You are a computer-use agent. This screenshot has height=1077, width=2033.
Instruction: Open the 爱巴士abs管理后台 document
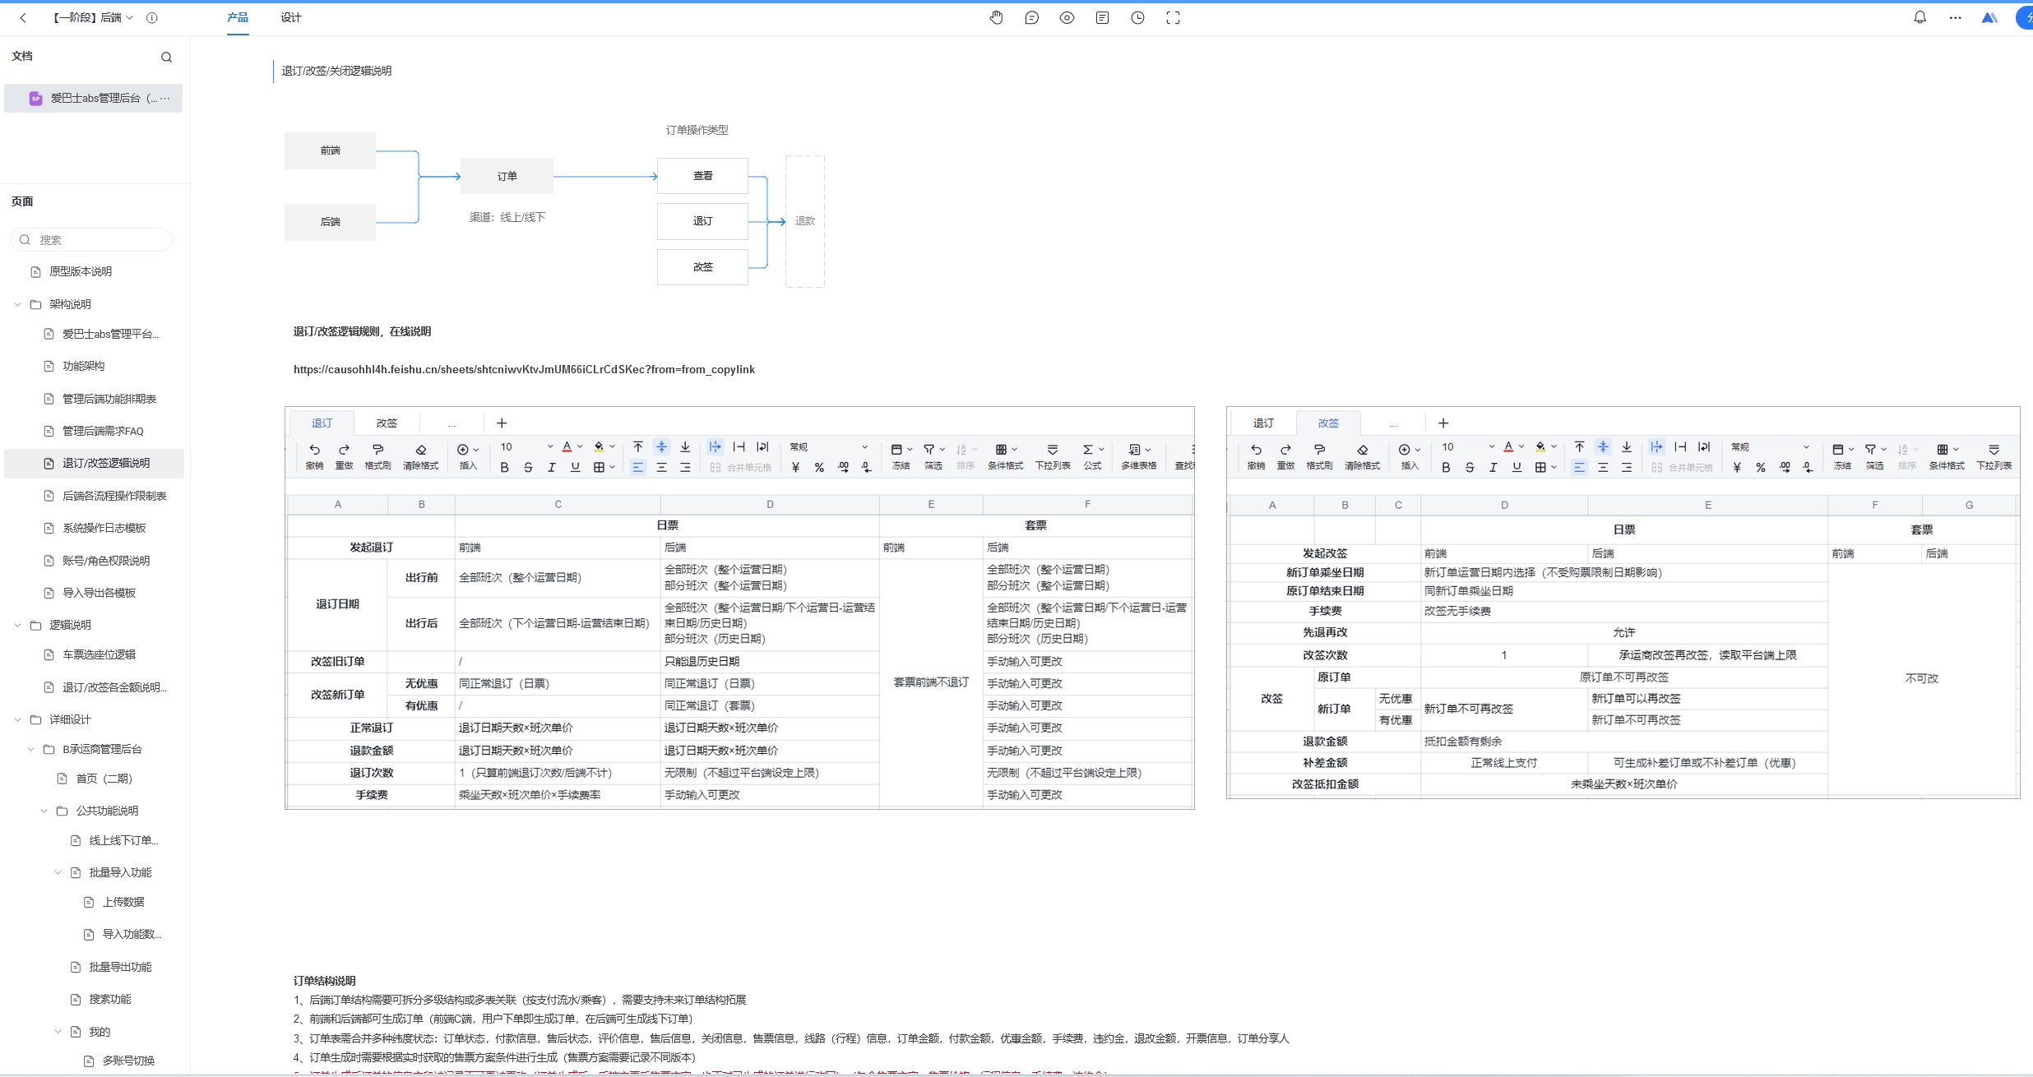click(x=93, y=98)
